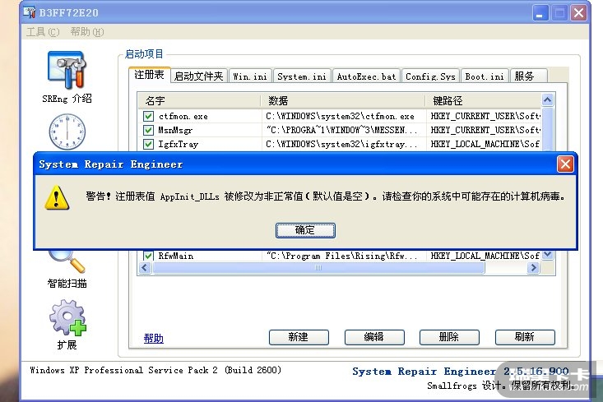Switch to the Boot.ini tab
Image resolution: width=603 pixels, height=402 pixels.
(485, 76)
